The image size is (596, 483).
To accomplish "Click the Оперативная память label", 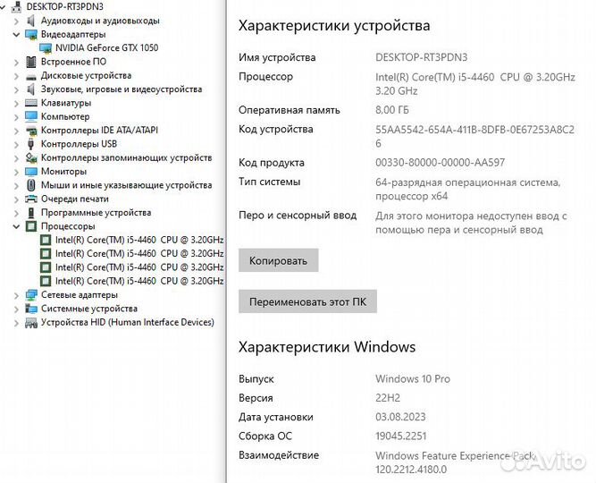I will pyautogui.click(x=290, y=110).
